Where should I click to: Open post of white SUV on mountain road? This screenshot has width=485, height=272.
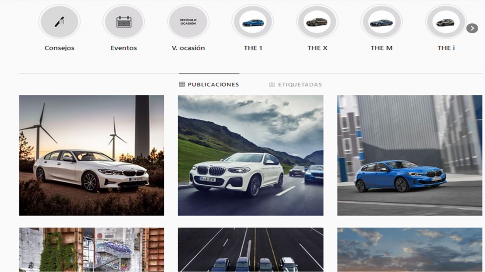[250, 155]
